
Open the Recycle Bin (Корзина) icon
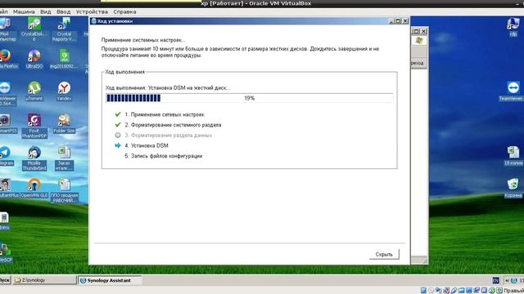tap(513, 188)
